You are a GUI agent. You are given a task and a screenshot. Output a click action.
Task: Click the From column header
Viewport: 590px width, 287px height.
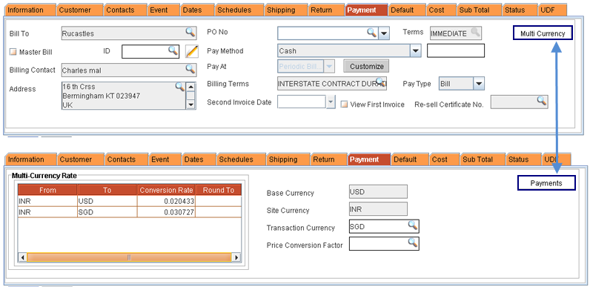click(47, 190)
